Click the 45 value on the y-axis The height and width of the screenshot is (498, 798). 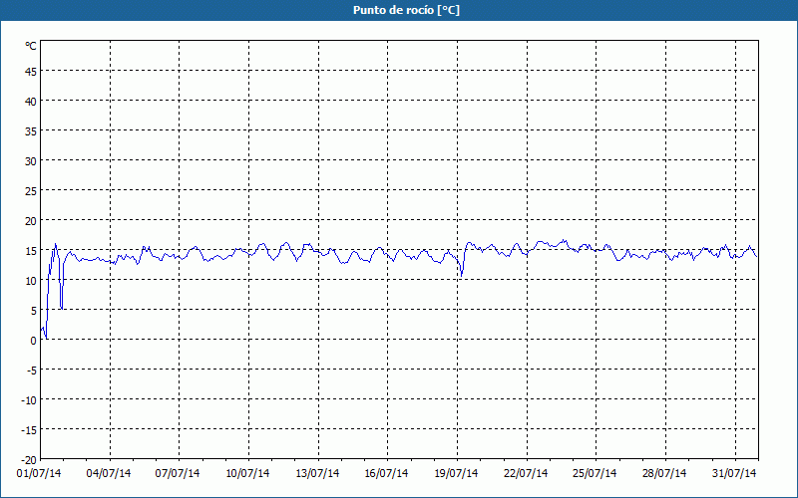(31, 72)
